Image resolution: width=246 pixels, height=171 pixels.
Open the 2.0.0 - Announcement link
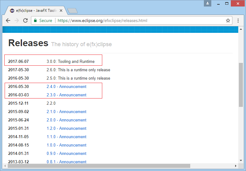pyautogui.click(x=67, y=120)
